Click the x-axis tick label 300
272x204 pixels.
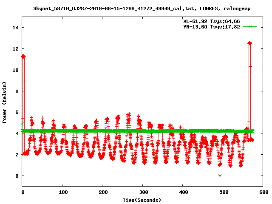144,192
